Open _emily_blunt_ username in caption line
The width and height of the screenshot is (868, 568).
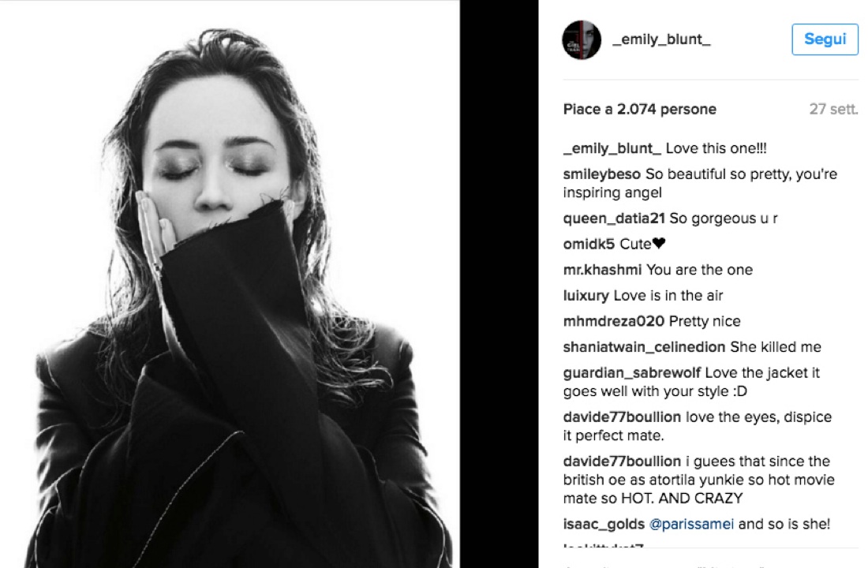[x=612, y=148]
